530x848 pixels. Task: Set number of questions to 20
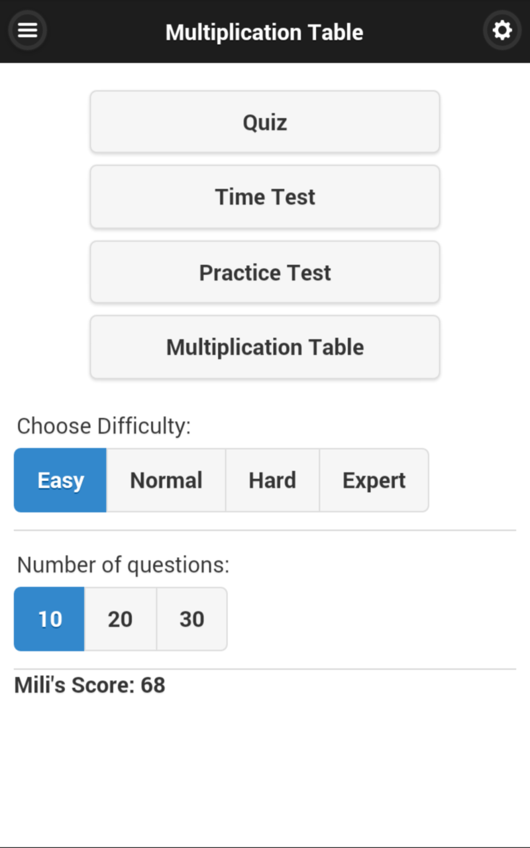click(x=120, y=619)
